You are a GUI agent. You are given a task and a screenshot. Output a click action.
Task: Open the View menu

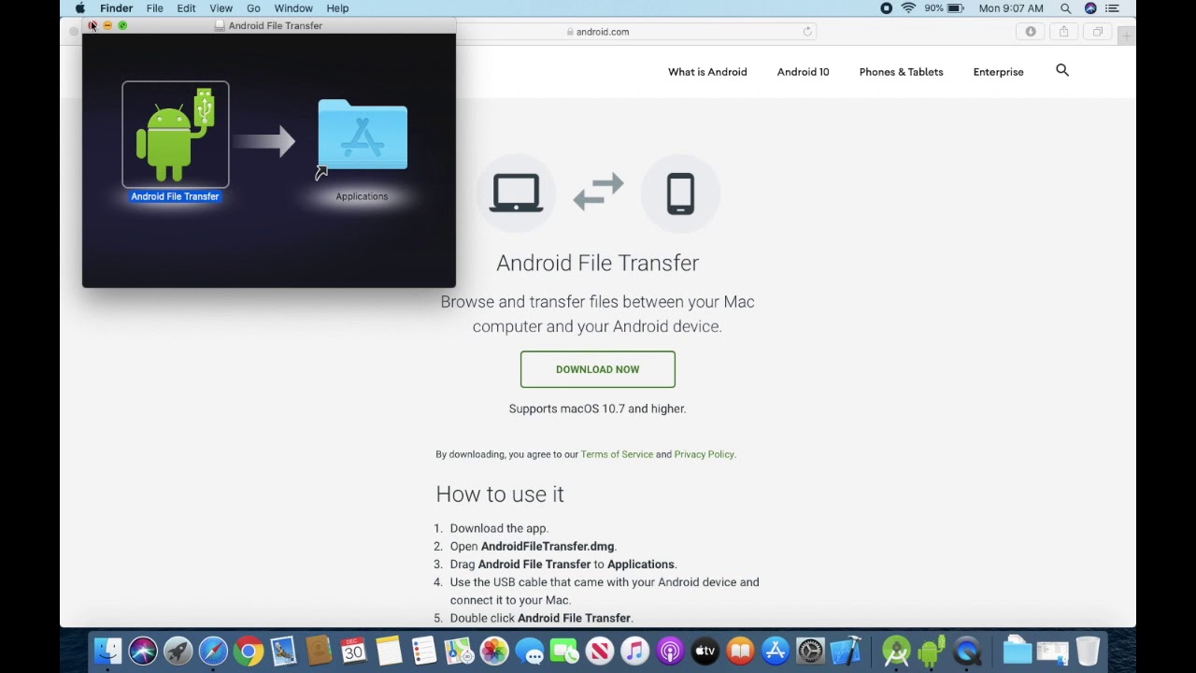point(221,8)
